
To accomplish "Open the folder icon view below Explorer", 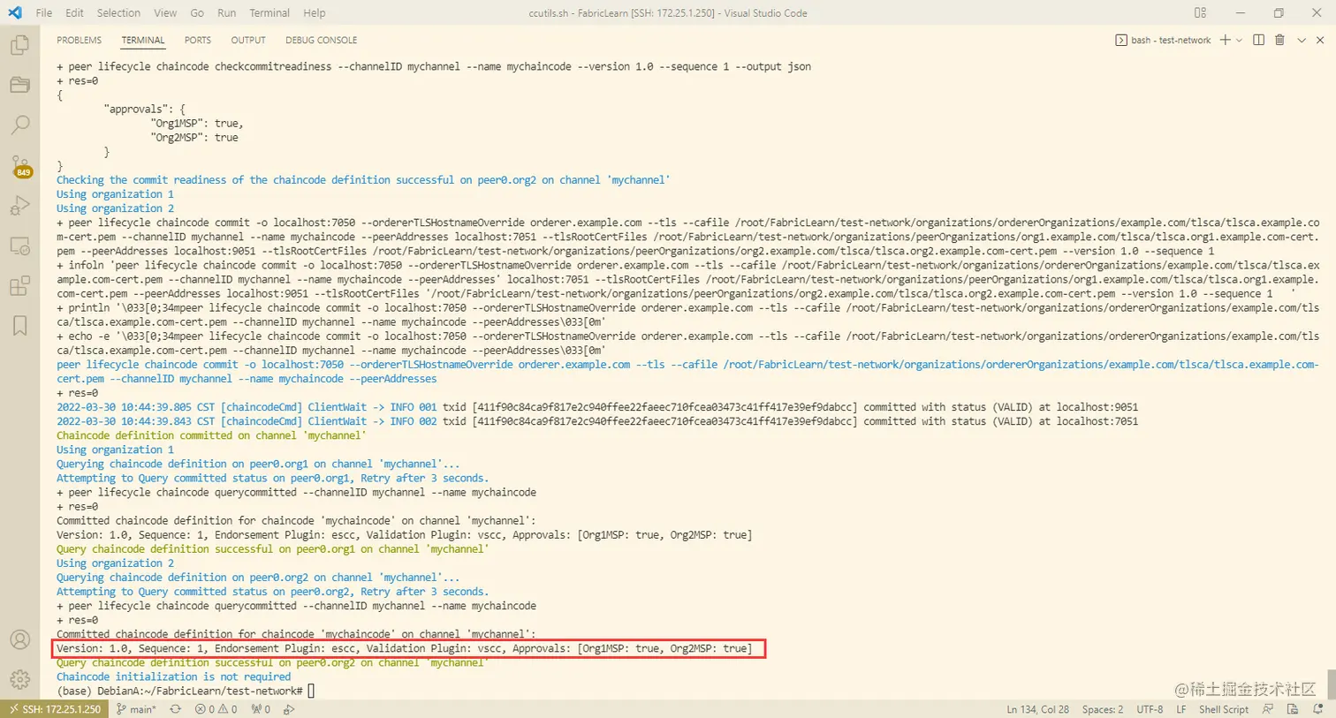I will 19,85.
